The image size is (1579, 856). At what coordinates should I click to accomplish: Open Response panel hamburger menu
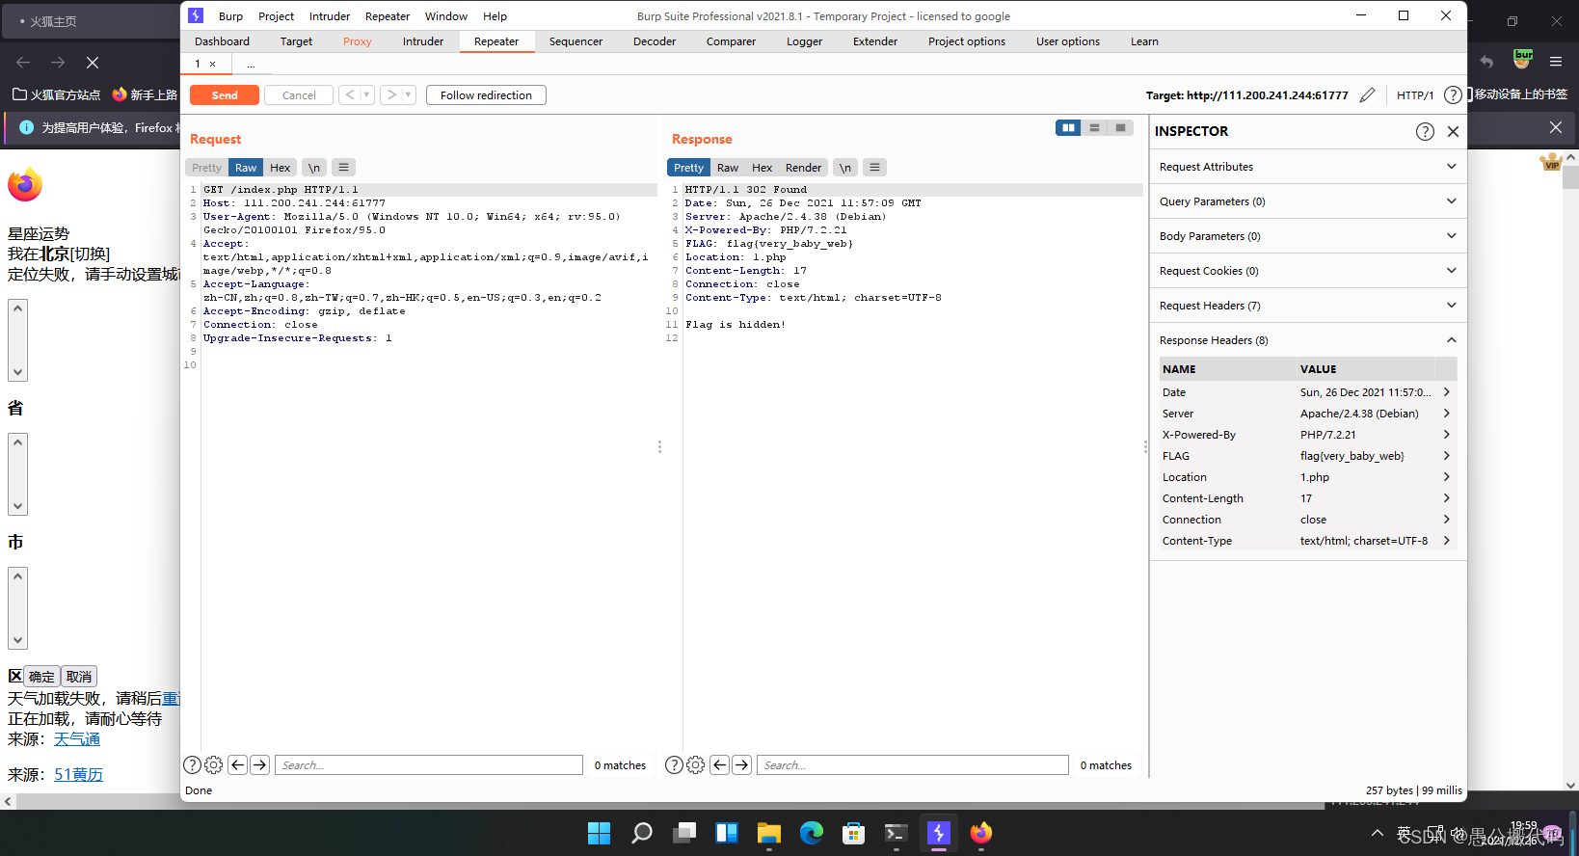click(874, 167)
